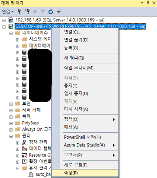Viewport: 157px width, 178px height.
Task: Collapse the 관리 folder
Action: [x=11, y=136]
